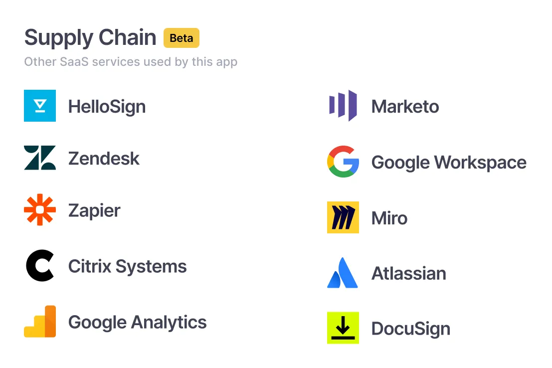Click the yellow Beta badge
Viewport: 552px width, 368px height.
182,38
